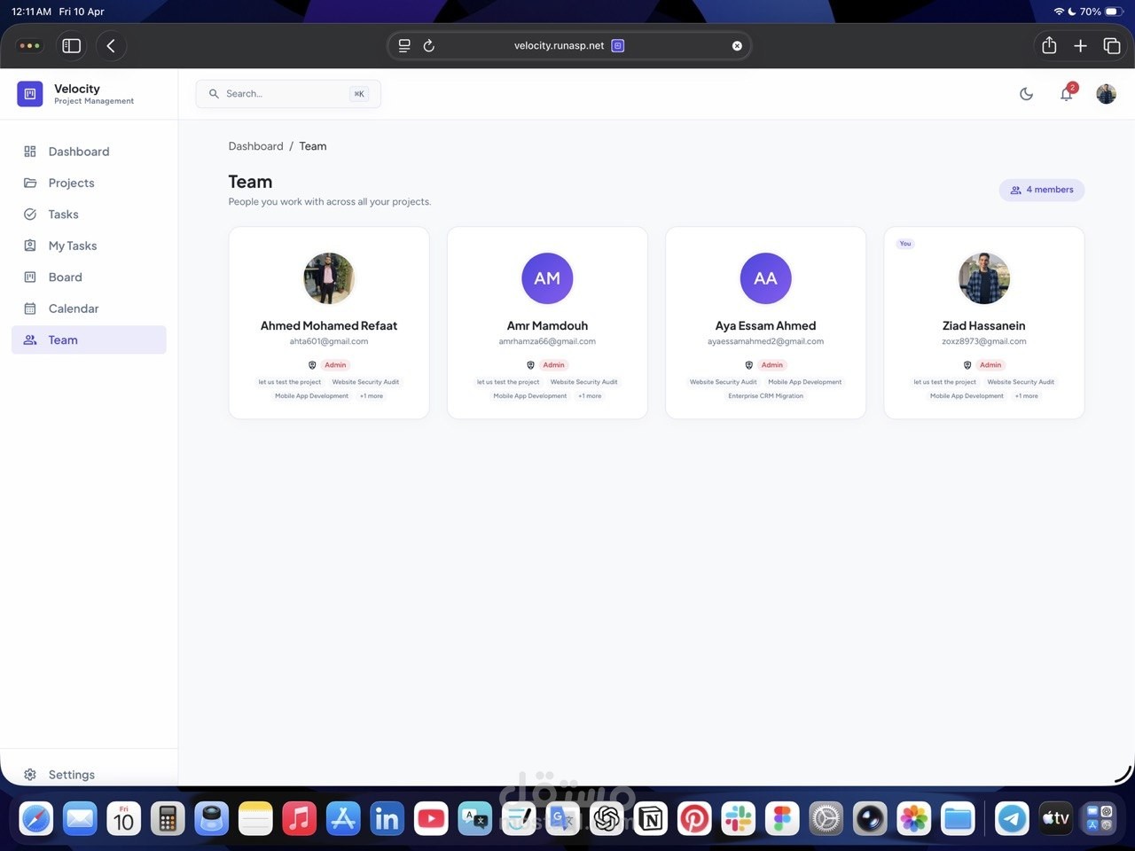The width and height of the screenshot is (1135, 851).
Task: Open YouTube from the dock
Action: click(431, 818)
